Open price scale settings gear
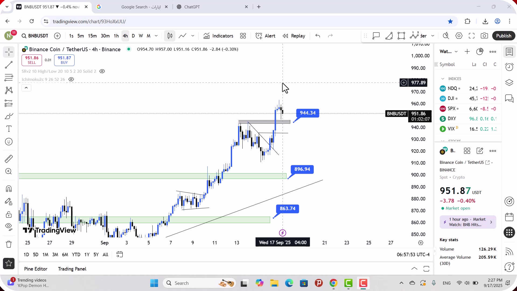 [421, 243]
